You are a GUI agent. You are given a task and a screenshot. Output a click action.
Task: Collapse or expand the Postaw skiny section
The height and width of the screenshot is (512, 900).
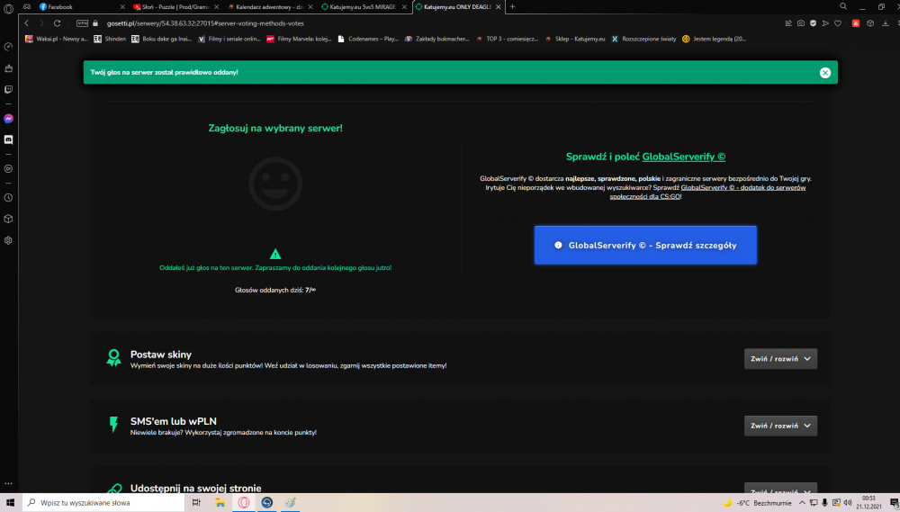tap(780, 359)
